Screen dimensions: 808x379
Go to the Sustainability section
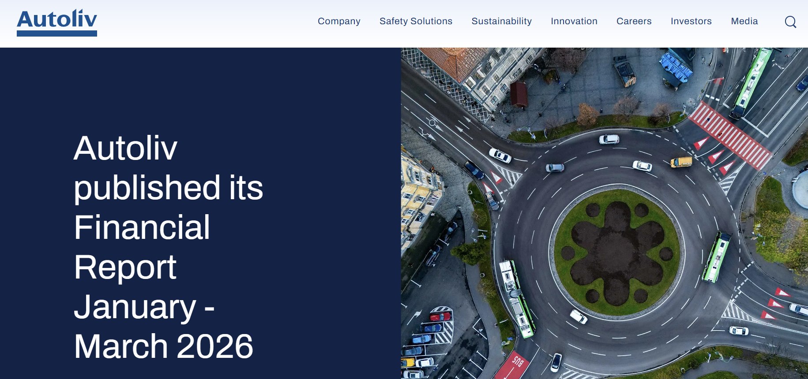click(x=501, y=21)
